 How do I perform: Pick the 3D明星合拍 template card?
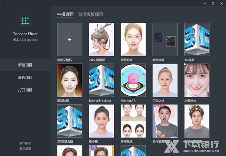(x=70, y=121)
